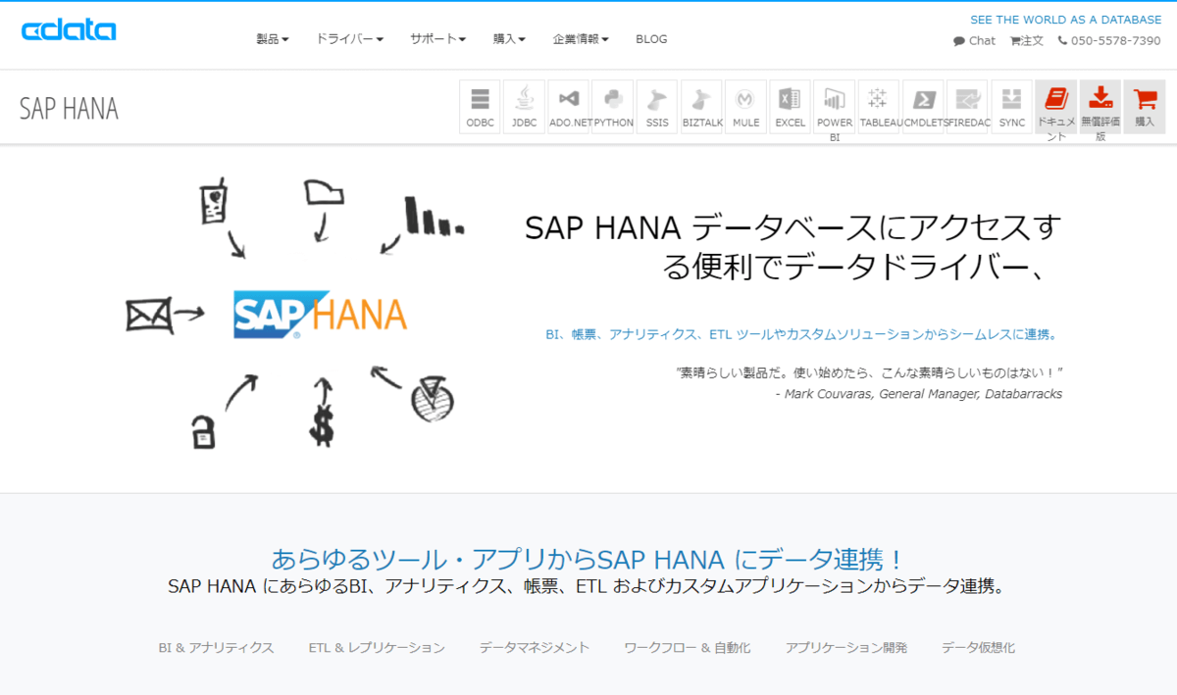Open the データ仮想化 tab

[978, 648]
